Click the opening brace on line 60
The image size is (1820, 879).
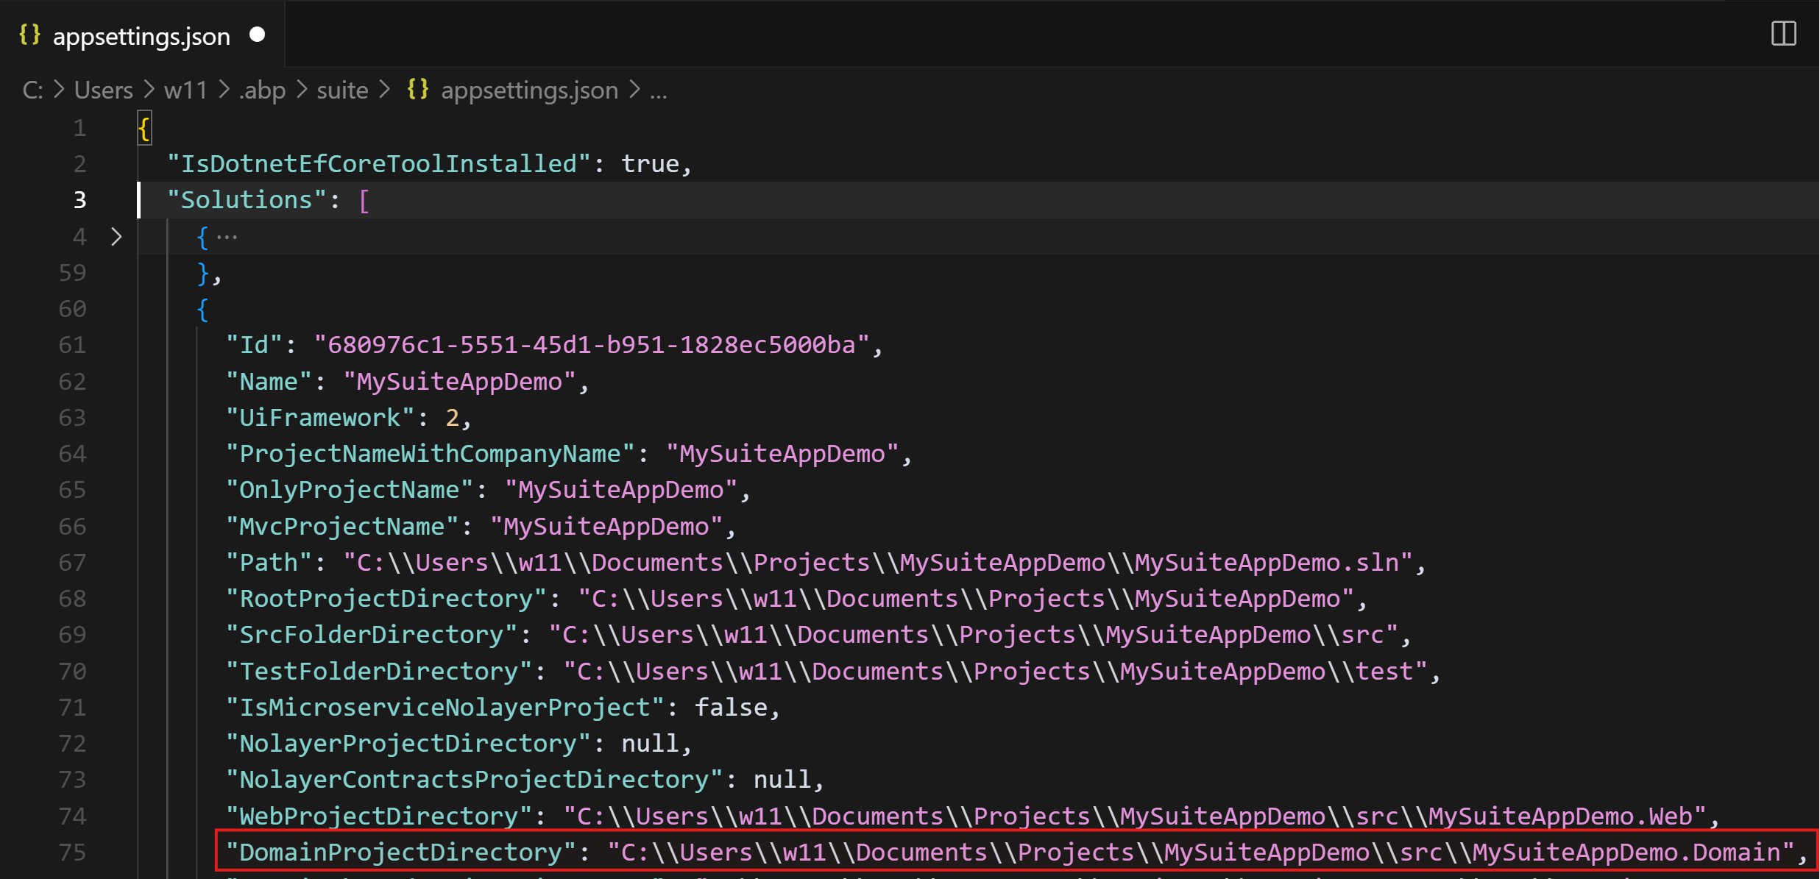[x=202, y=309]
